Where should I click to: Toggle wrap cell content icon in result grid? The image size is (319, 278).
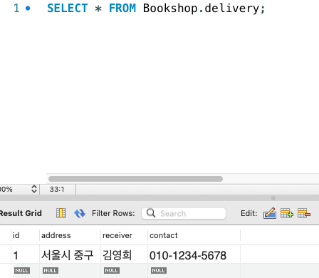[x=61, y=213]
